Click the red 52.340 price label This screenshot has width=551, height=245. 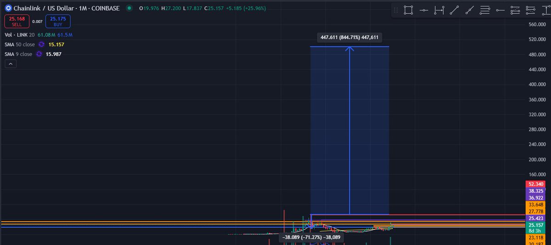coord(536,184)
